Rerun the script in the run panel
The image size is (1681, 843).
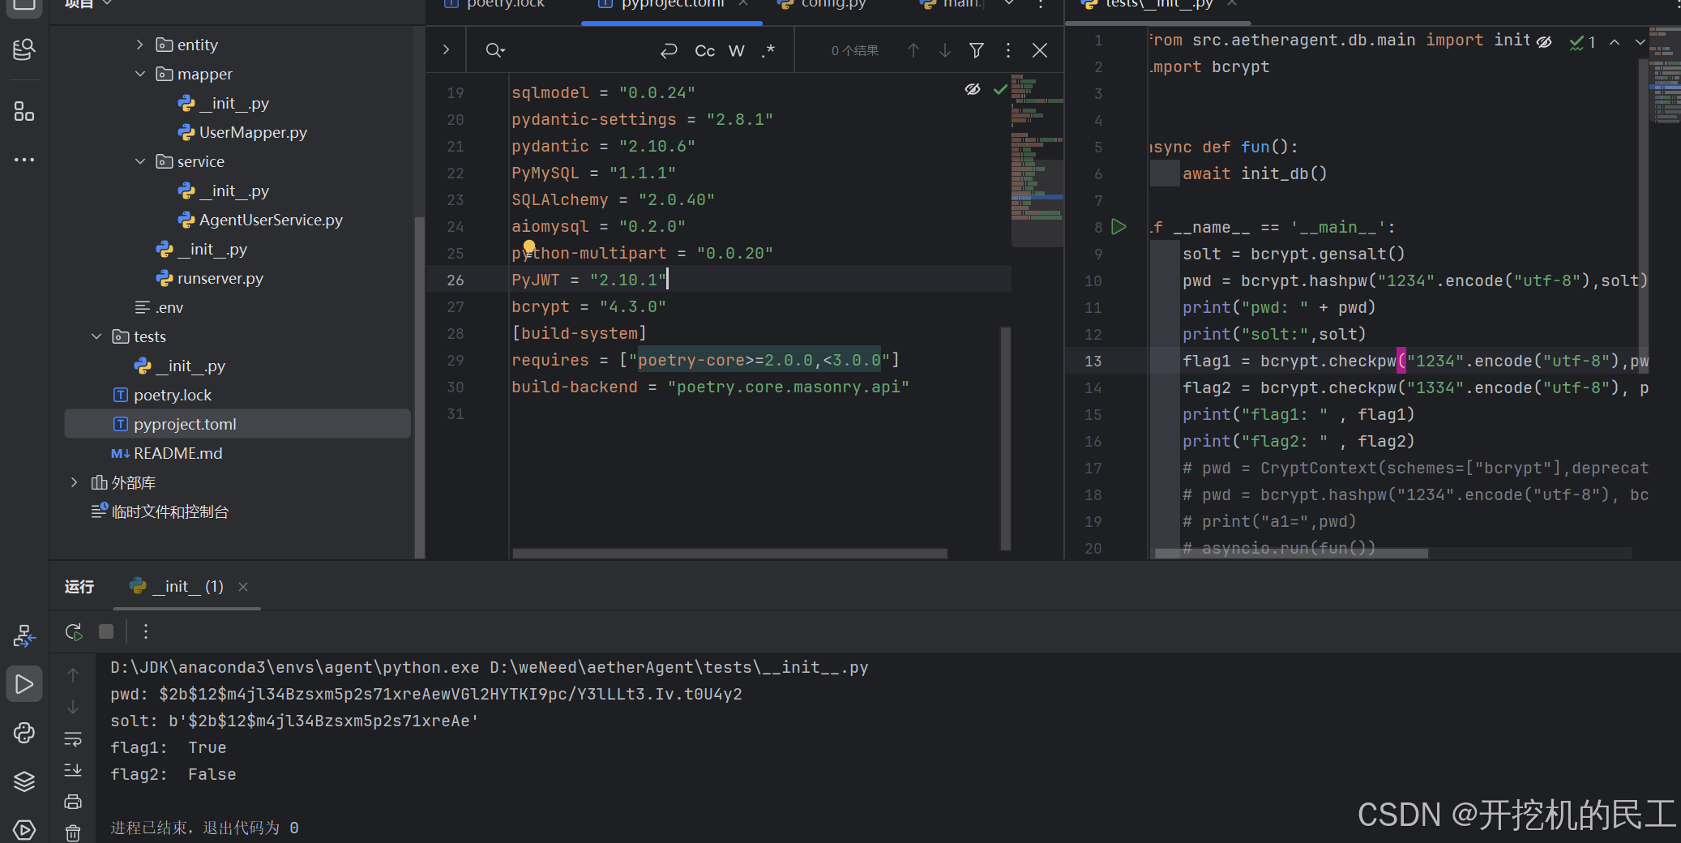pos(73,631)
